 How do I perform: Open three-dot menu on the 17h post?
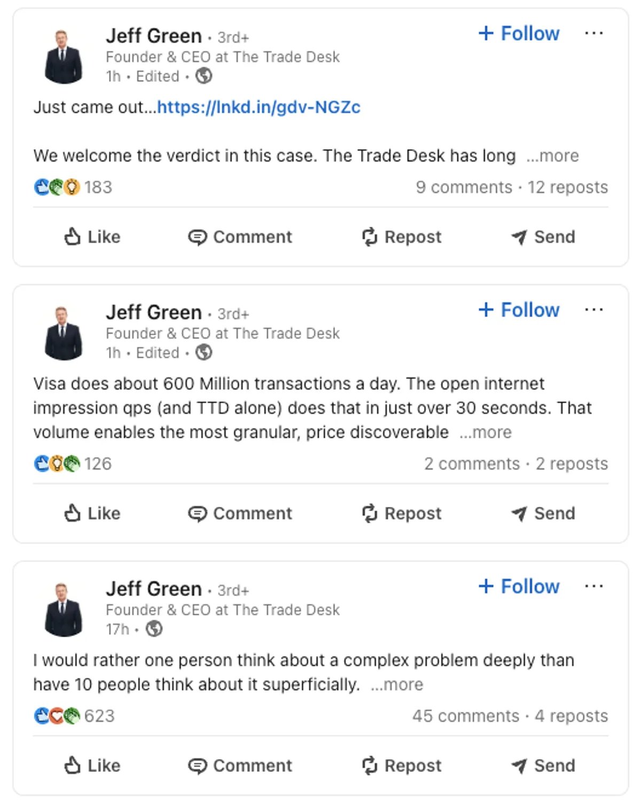tap(593, 586)
